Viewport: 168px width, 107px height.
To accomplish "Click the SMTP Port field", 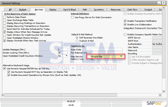I will coord(157,41).
